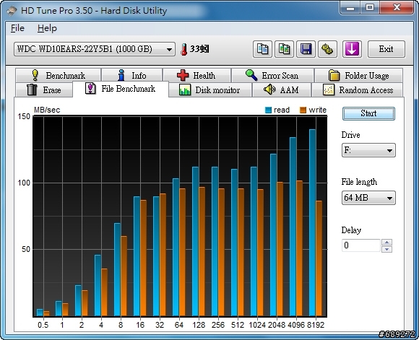Click the Start benchmark button
The width and height of the screenshot is (419, 340).
pyautogui.click(x=368, y=113)
